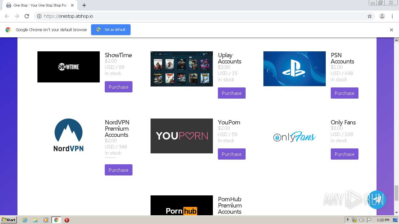Image resolution: width=399 pixels, height=224 pixels.
Task: Select the PSN Accounts product title
Action: (343, 58)
